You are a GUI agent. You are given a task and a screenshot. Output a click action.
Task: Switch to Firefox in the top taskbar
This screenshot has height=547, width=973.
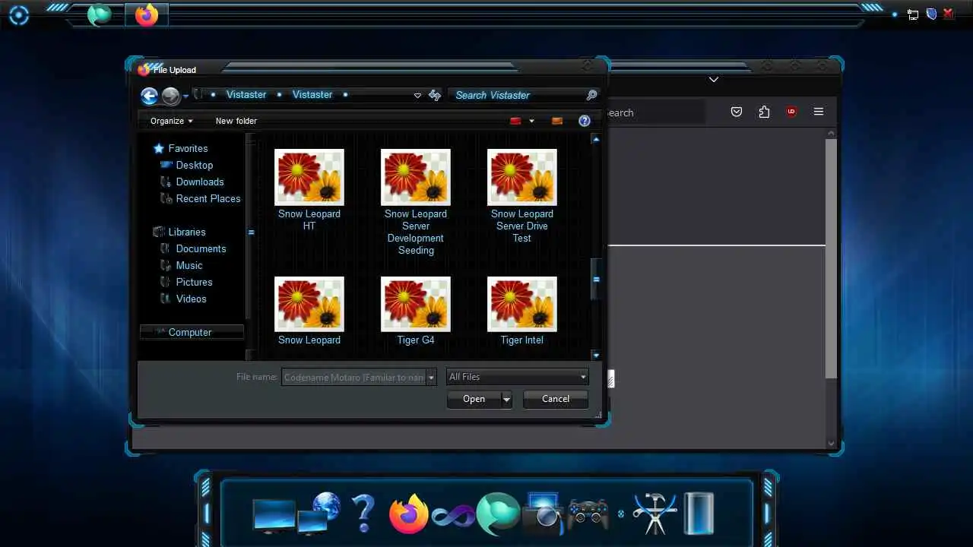[147, 14]
